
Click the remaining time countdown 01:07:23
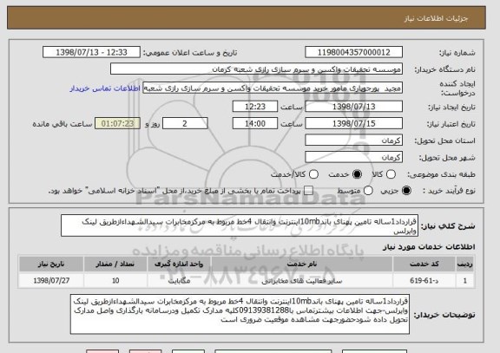click(117, 123)
